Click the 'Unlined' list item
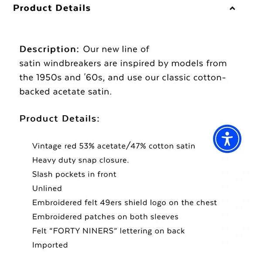The image size is (253, 253). 47,188
